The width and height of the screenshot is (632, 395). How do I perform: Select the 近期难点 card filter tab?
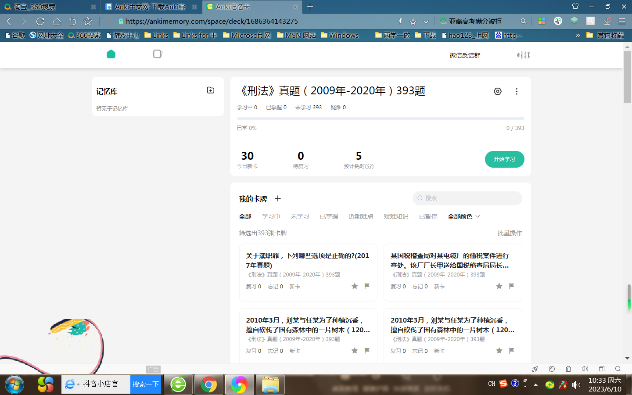tap(361, 216)
